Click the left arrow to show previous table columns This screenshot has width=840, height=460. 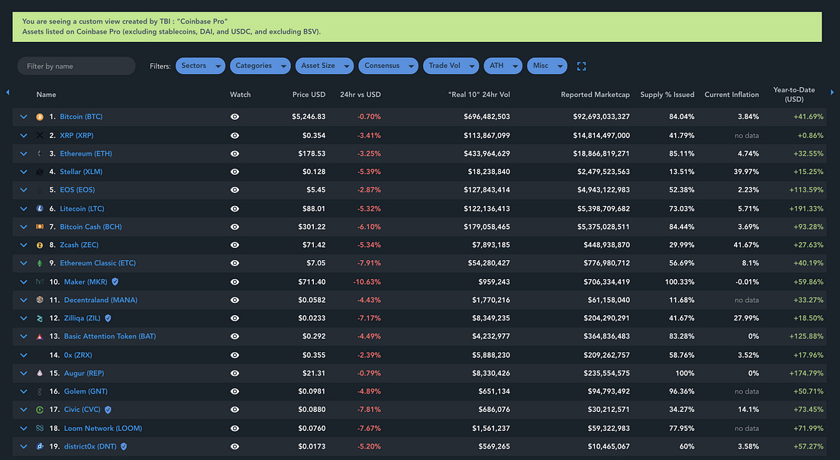point(8,92)
